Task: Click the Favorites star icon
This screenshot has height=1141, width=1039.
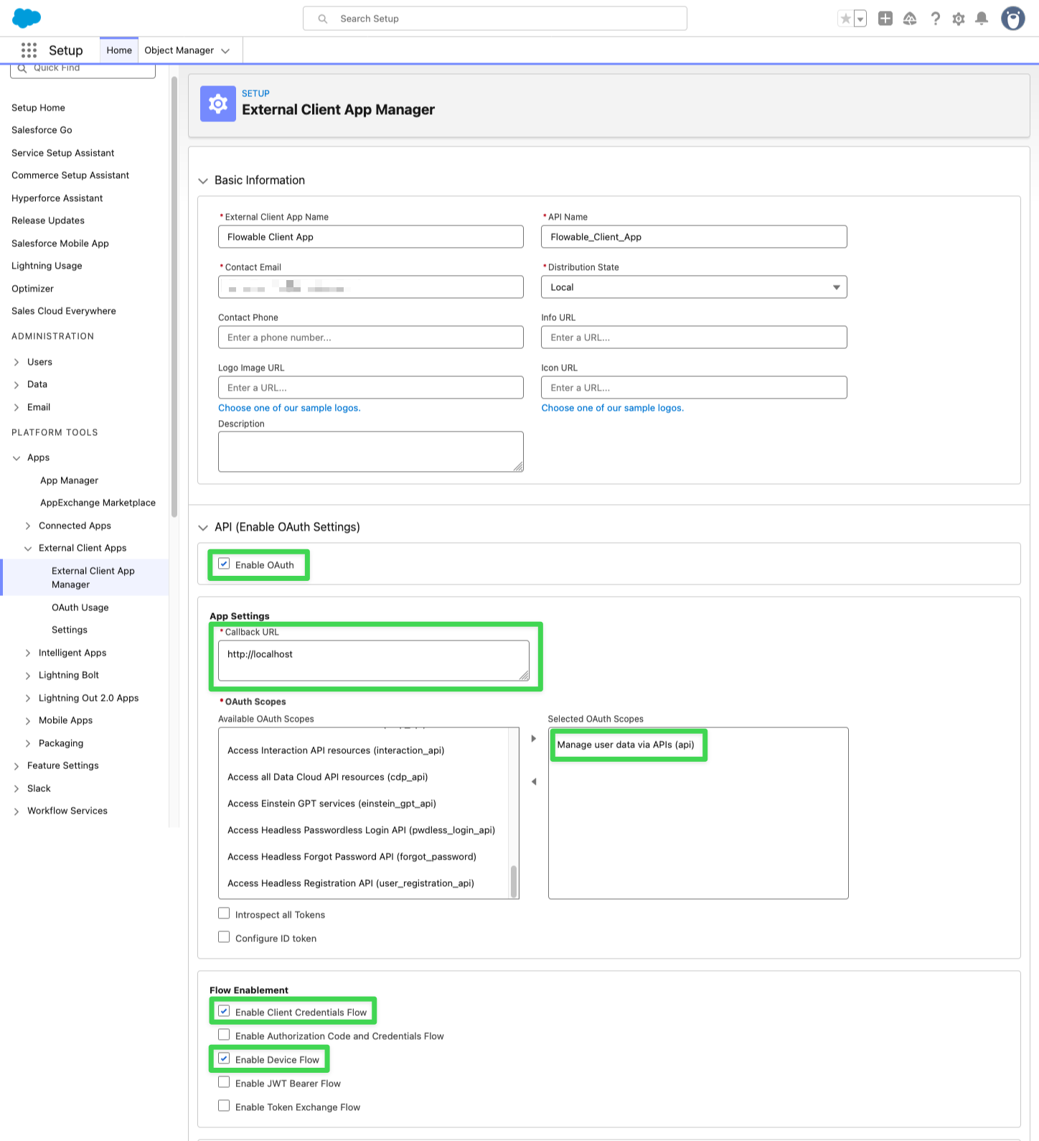Action: pyautogui.click(x=846, y=19)
